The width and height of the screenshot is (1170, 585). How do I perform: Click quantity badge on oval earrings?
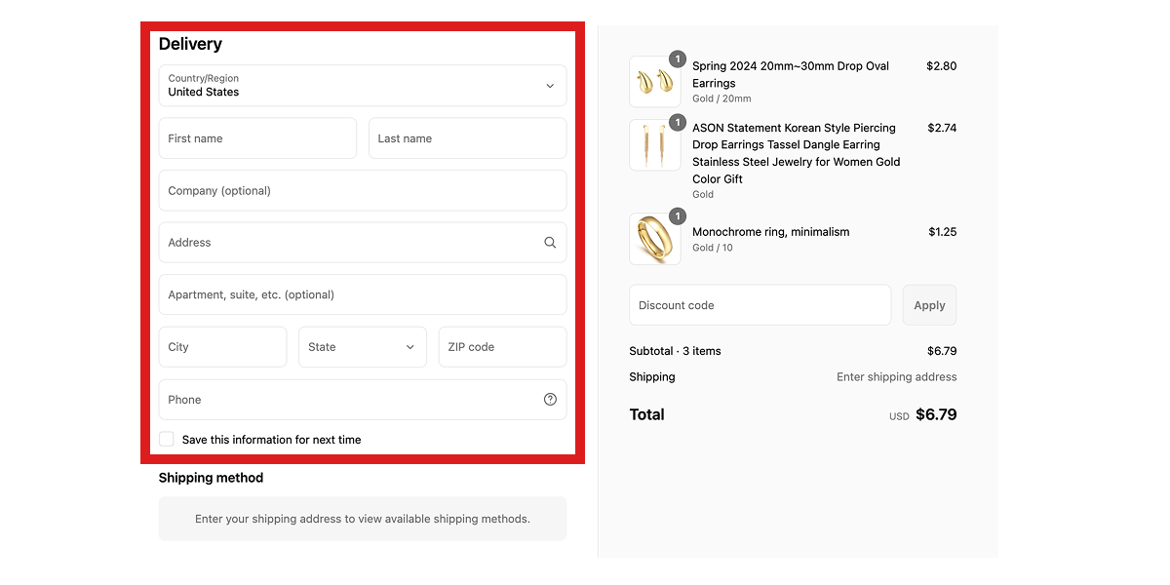point(677,59)
